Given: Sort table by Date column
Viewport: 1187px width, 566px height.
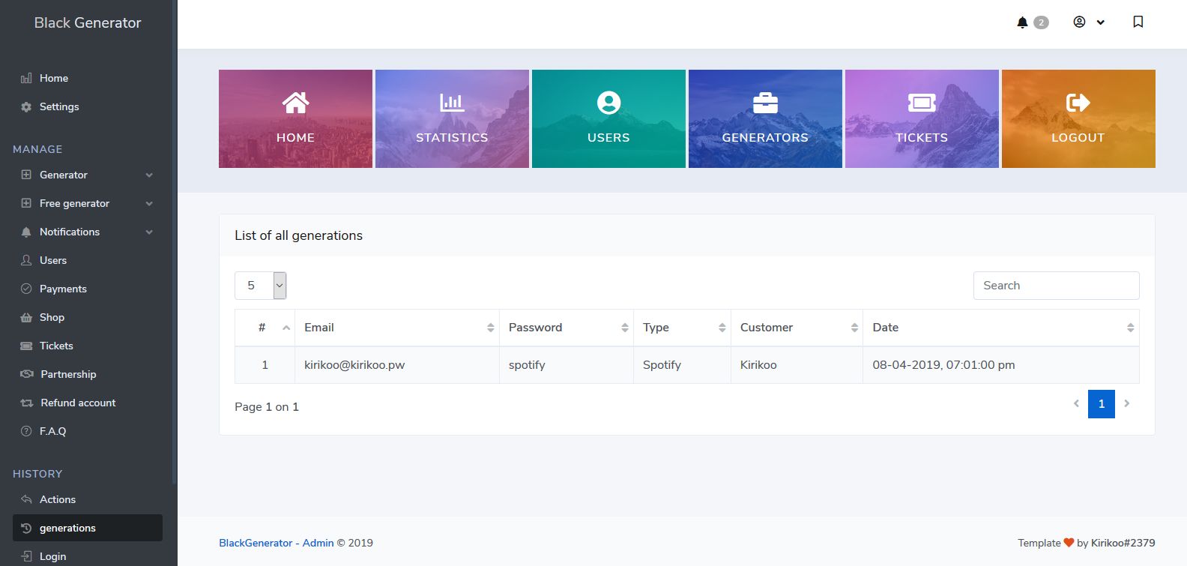Looking at the screenshot, I should [1000, 328].
